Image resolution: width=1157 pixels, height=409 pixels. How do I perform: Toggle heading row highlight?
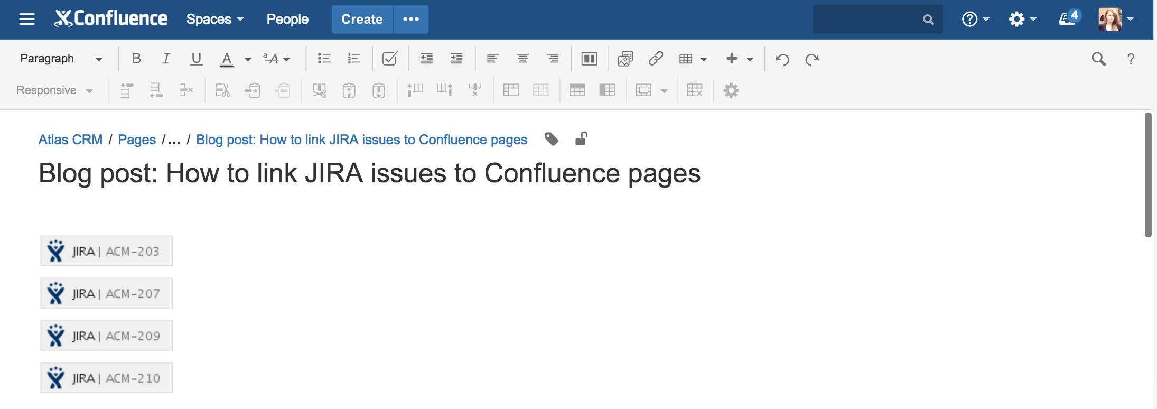[x=577, y=90]
